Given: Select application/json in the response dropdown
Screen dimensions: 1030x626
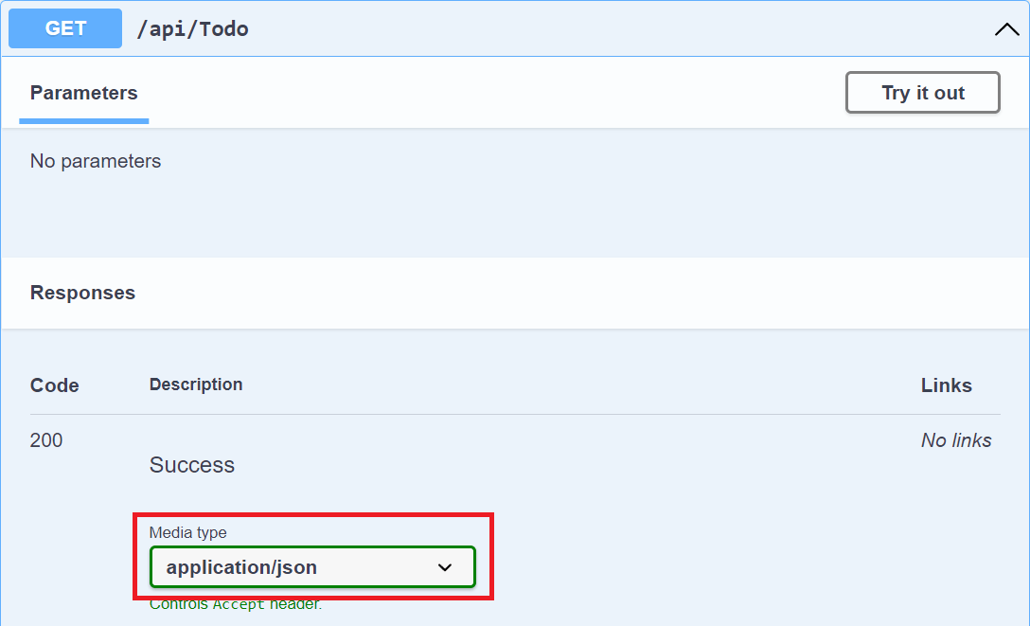Looking at the screenshot, I should point(312,566).
